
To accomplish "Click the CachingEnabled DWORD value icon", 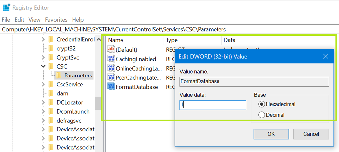I will (x=111, y=59).
